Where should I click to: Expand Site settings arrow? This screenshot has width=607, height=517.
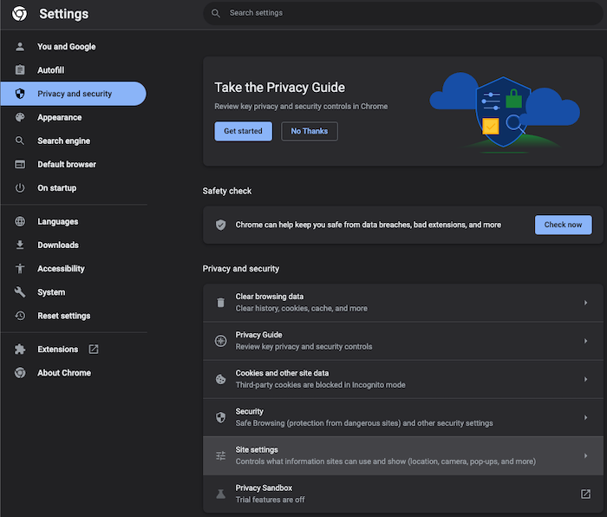585,455
